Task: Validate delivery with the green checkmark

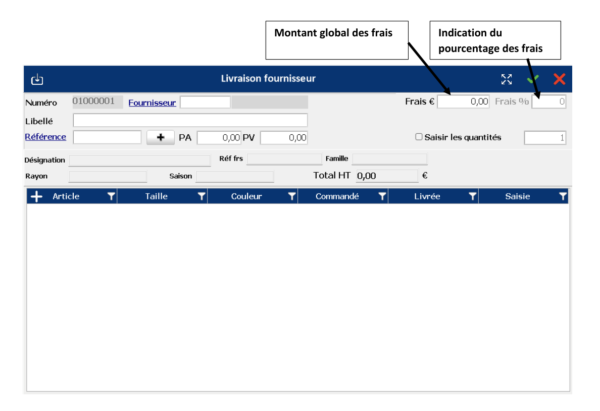Action: coord(533,79)
